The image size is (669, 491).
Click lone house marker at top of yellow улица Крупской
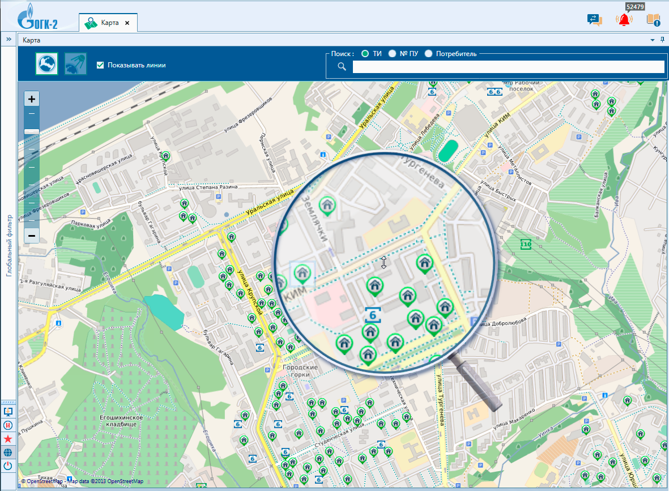(231, 238)
